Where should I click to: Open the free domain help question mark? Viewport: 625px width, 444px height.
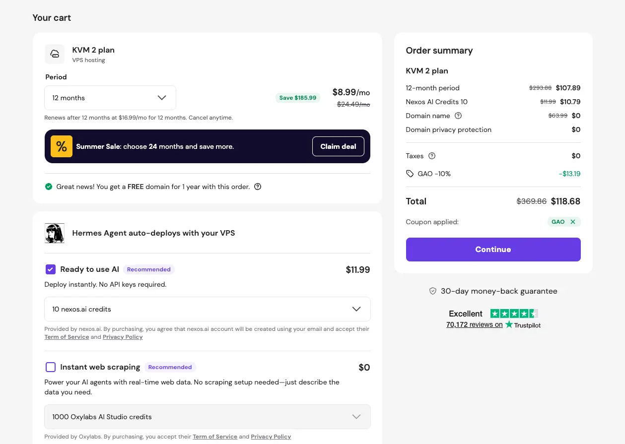pyautogui.click(x=258, y=187)
